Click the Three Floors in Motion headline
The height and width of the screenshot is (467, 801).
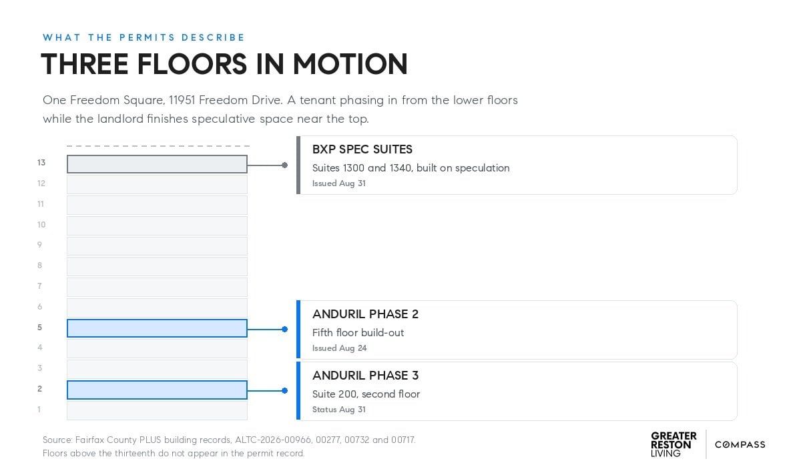(x=224, y=65)
